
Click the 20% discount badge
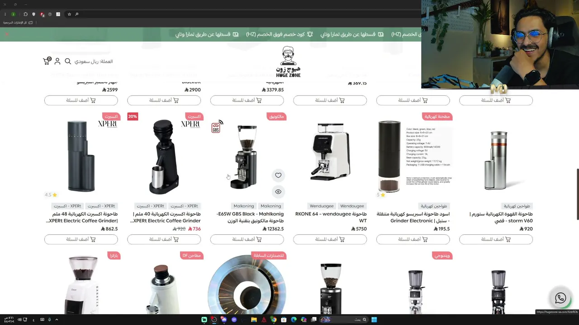tap(132, 116)
